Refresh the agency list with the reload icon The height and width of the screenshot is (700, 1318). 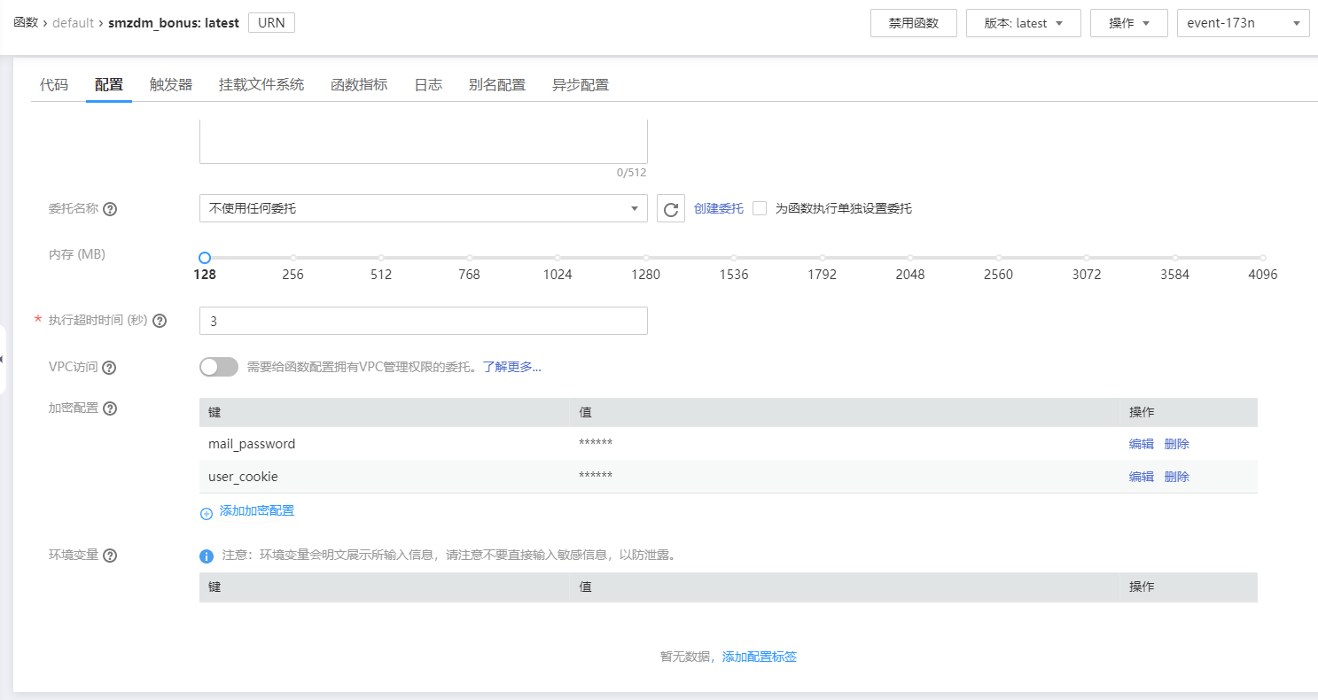pyautogui.click(x=671, y=209)
